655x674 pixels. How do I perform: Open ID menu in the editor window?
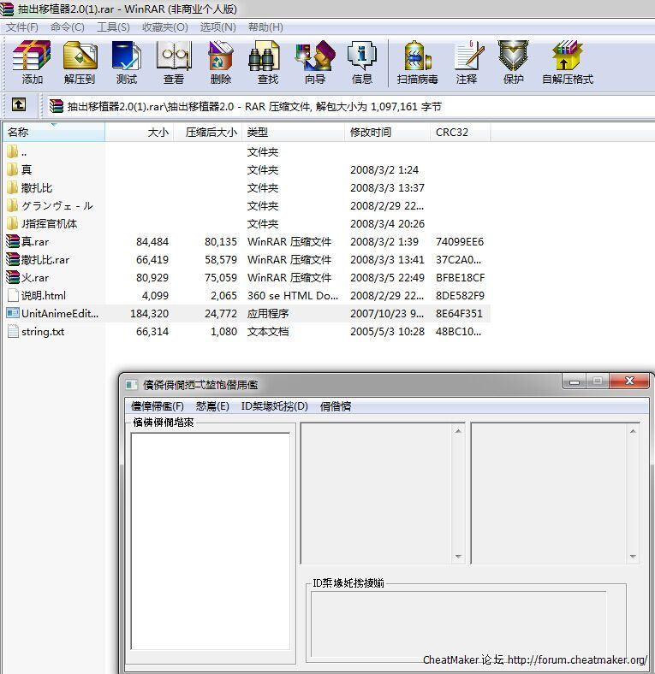(274, 406)
